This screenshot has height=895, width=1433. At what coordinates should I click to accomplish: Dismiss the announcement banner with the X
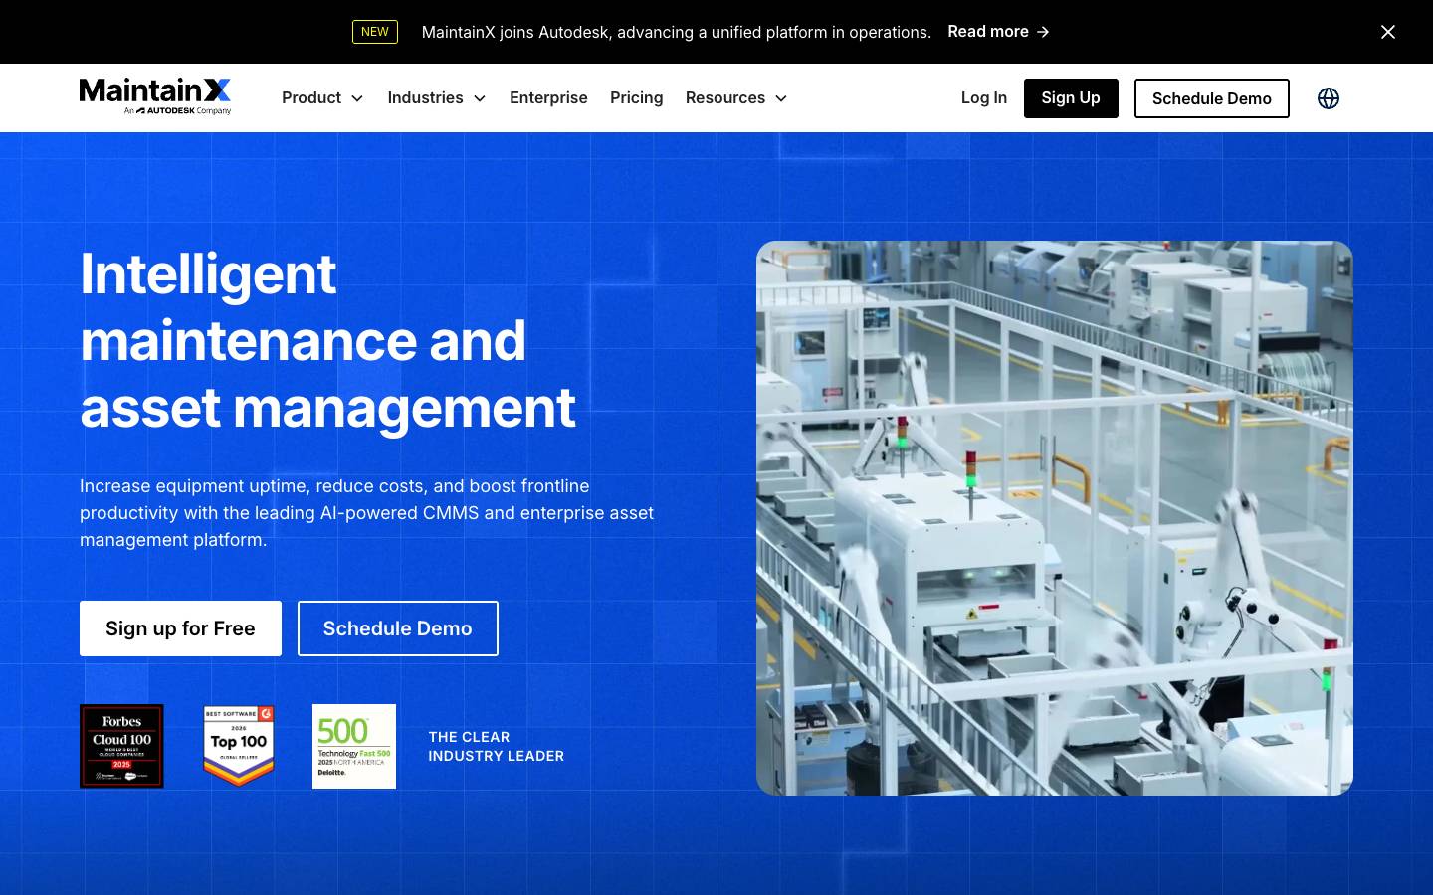pos(1388,32)
